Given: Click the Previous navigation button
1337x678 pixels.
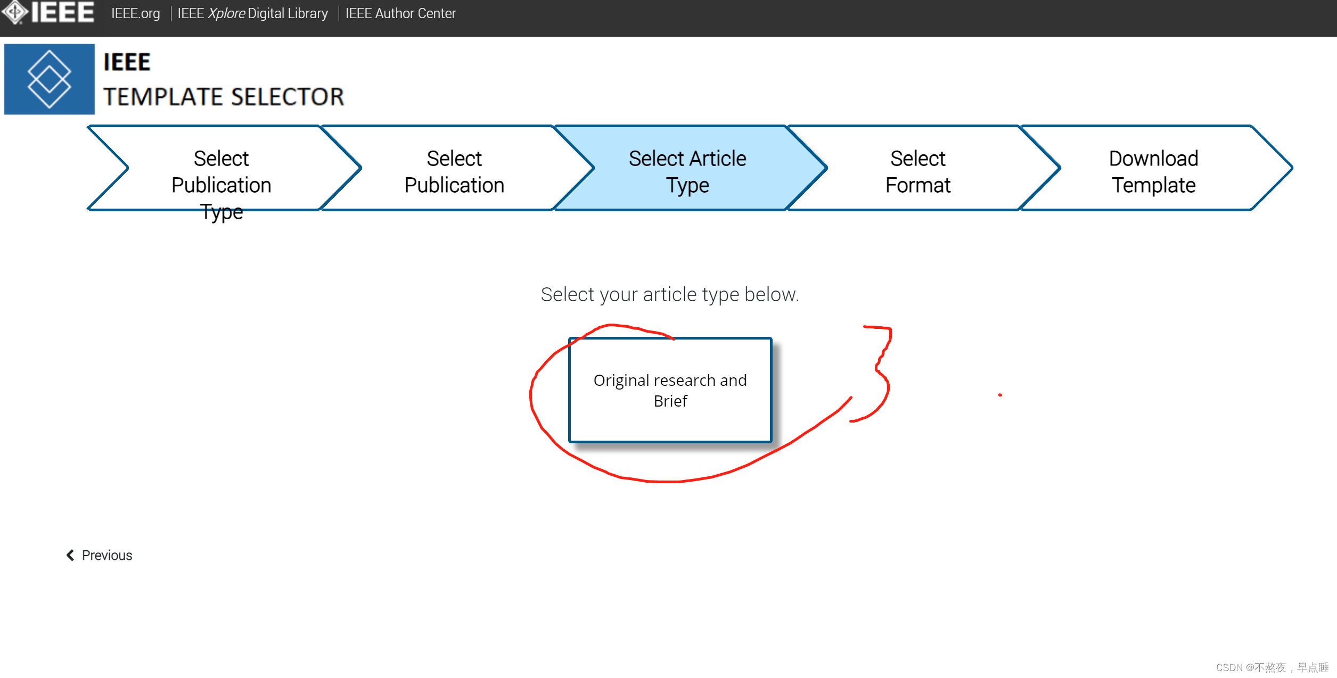Looking at the screenshot, I should pyautogui.click(x=100, y=555).
